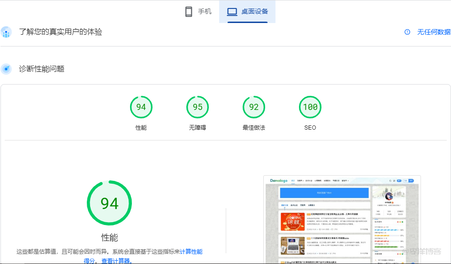Click the laptop icon on the 桌面设备 tab

pyautogui.click(x=232, y=12)
